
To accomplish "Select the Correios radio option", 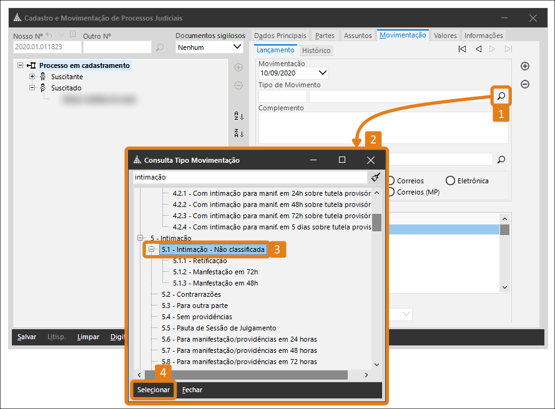I will (x=391, y=181).
